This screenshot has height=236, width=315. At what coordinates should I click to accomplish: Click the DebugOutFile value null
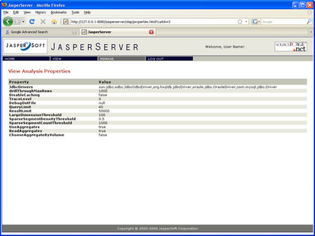[x=101, y=103]
